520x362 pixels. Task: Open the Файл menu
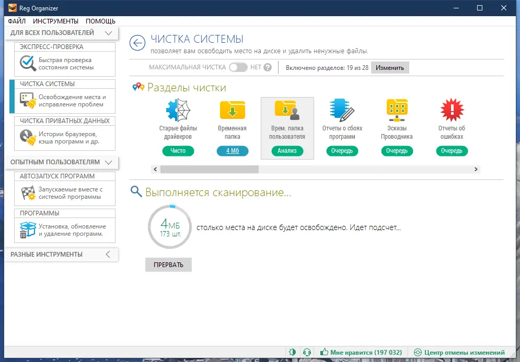click(x=17, y=21)
